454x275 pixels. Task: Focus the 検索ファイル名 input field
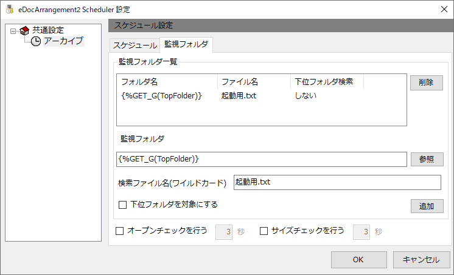click(337, 182)
